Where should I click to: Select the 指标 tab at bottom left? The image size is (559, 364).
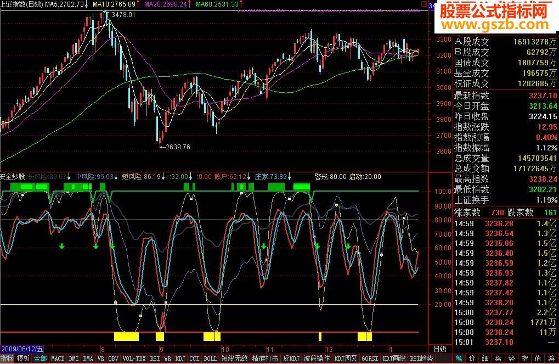pos(7,359)
